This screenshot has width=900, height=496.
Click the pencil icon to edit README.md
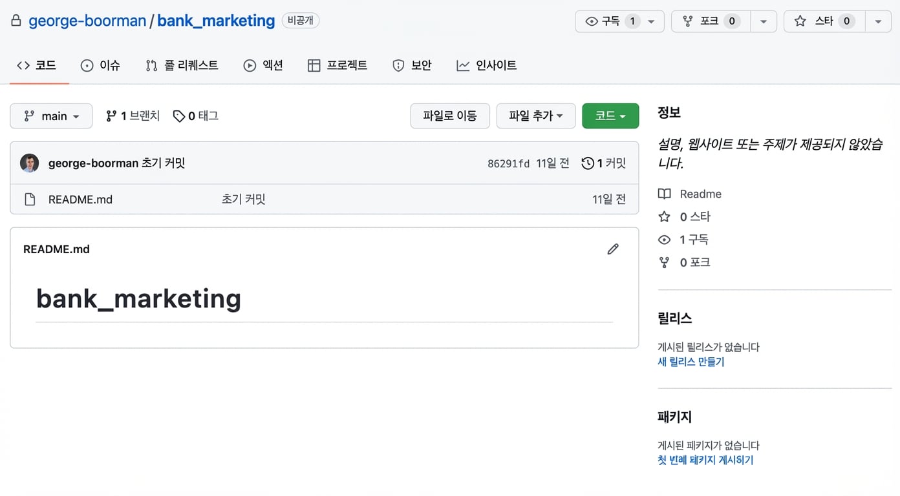pos(613,249)
